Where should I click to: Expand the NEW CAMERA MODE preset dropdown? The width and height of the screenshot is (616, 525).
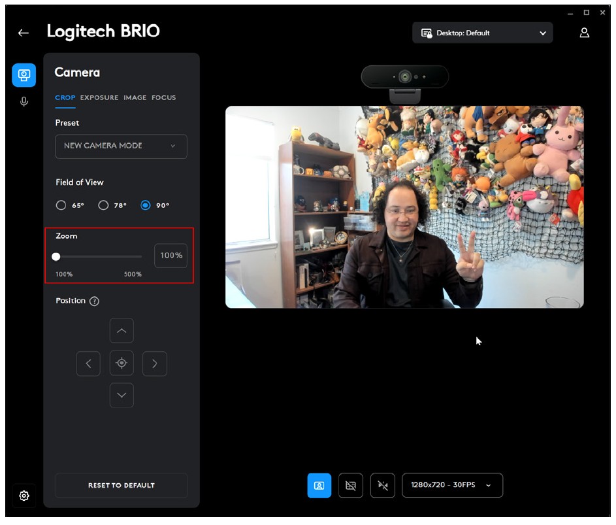coord(121,146)
